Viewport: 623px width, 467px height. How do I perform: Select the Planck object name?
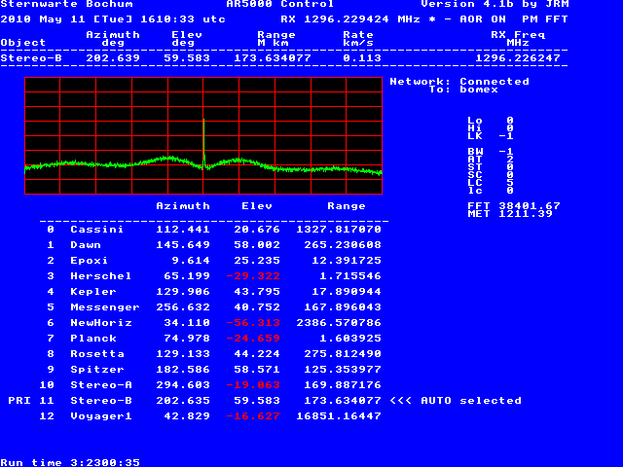[93, 339]
